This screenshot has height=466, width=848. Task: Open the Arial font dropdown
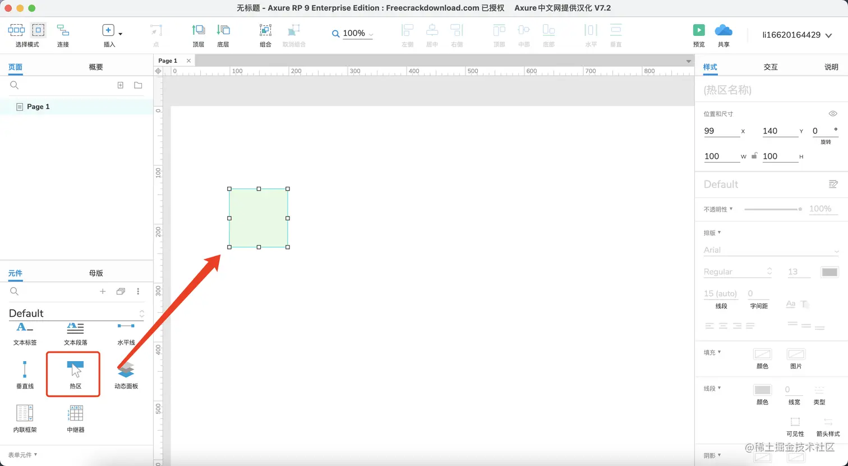pyautogui.click(x=771, y=250)
